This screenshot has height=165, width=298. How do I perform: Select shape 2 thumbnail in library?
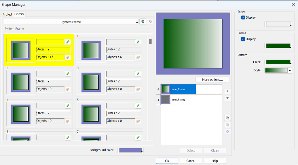click(21, 82)
